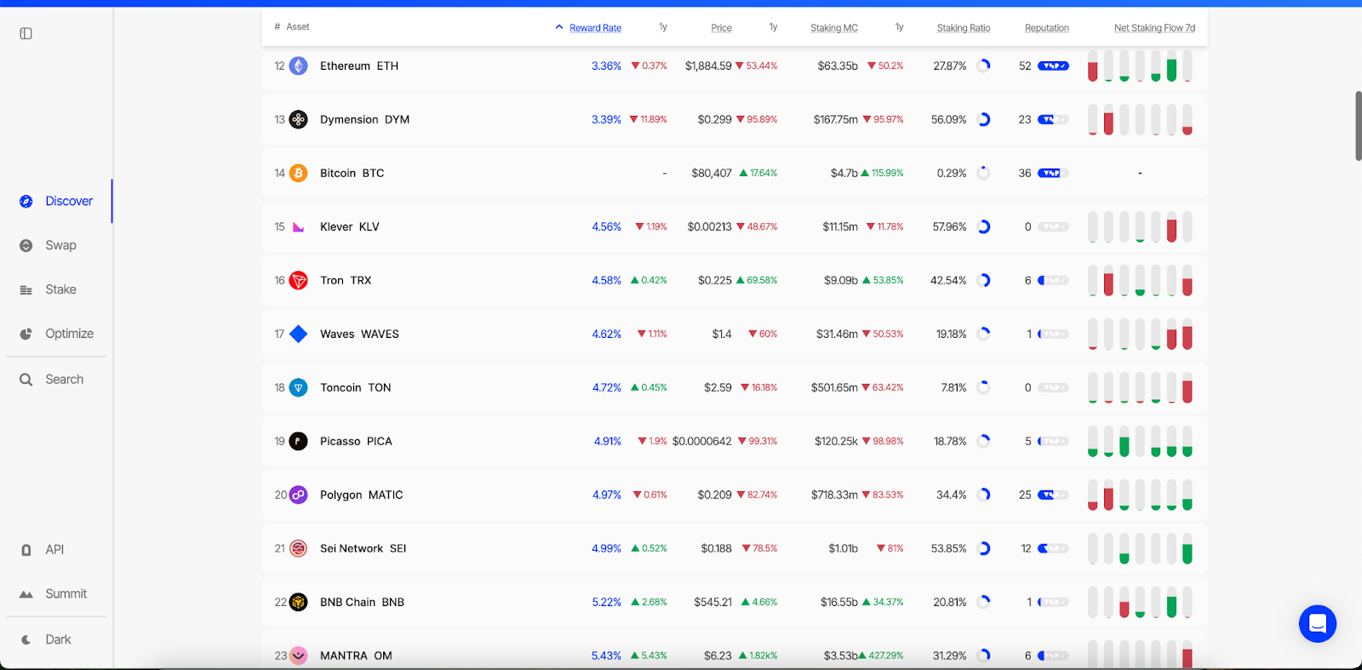This screenshot has height=670, width=1362.
Task: Click the Klever logo icon
Action: [x=299, y=226]
